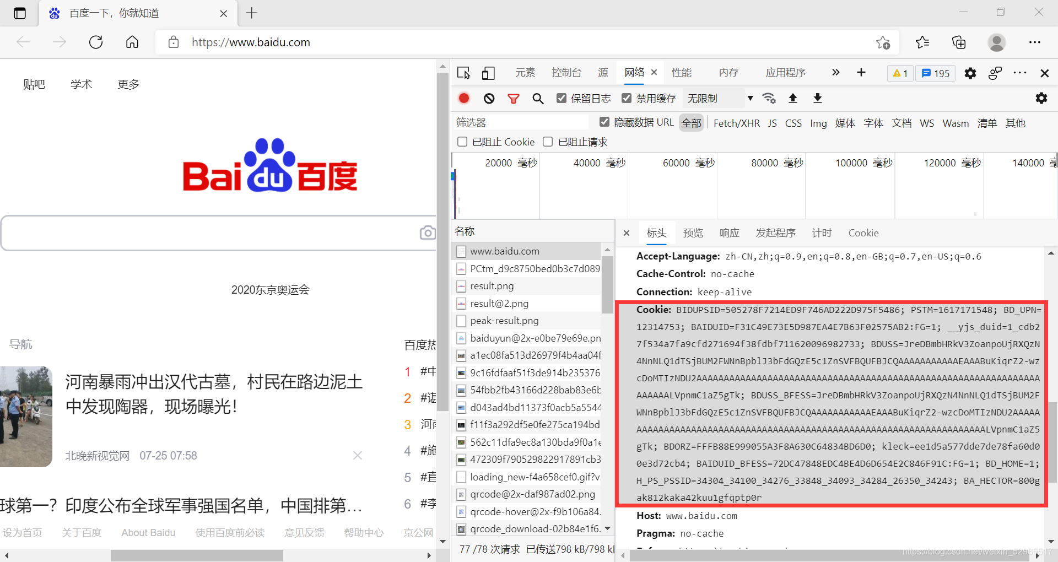This screenshot has width=1058, height=562.
Task: Switch to the 性能 DevTools tab
Action: (x=682, y=73)
